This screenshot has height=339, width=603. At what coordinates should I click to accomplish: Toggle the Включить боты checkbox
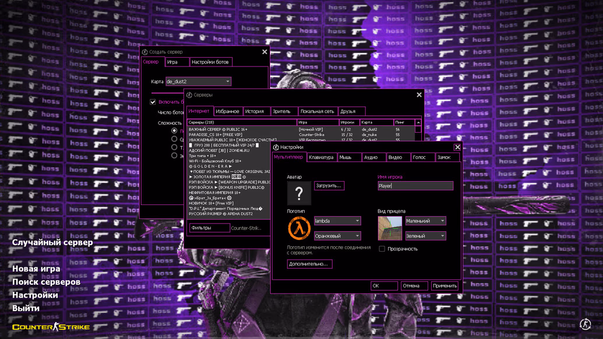[153, 102]
